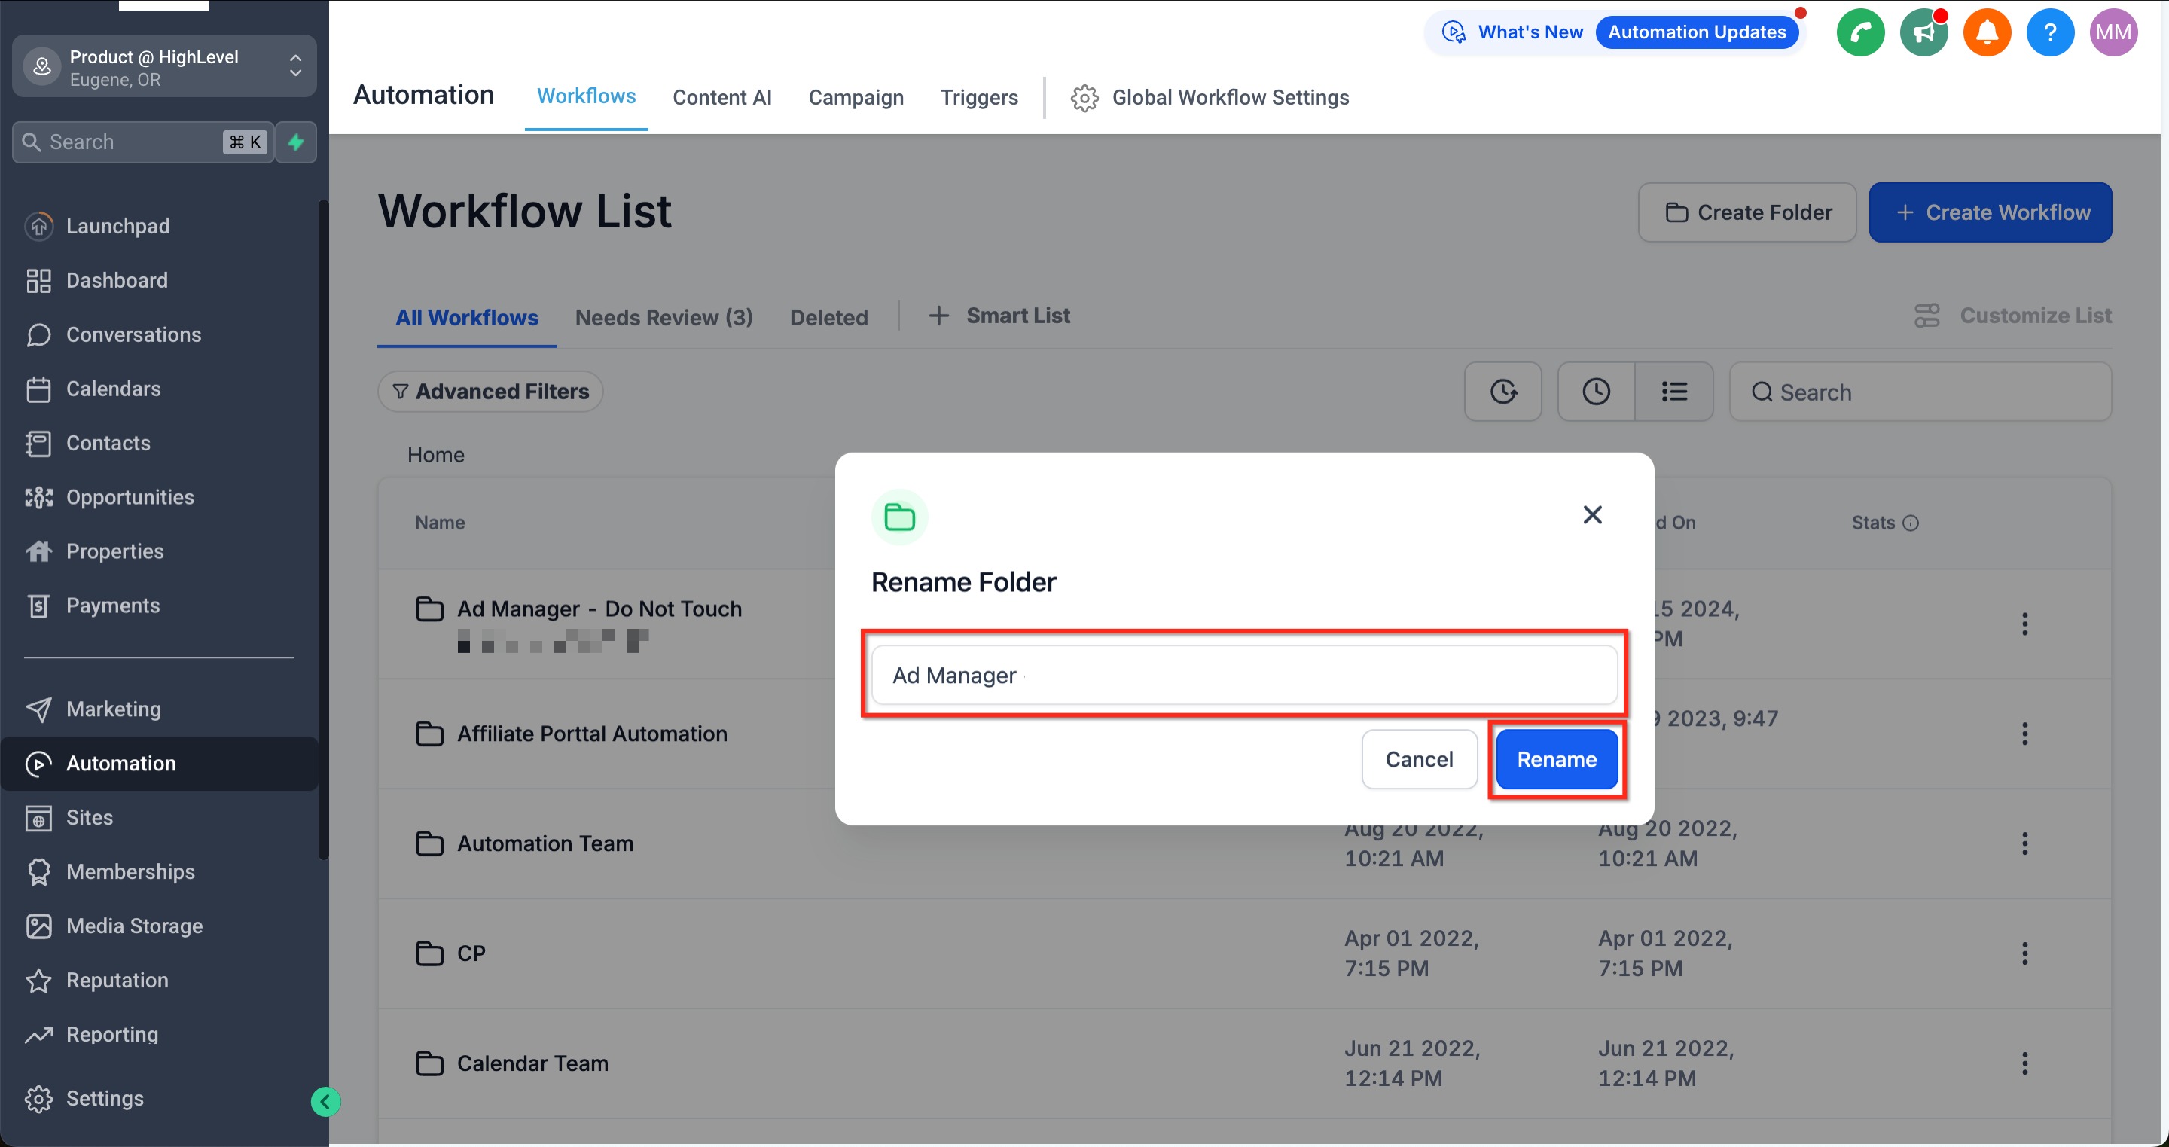Click the lightning bolt quick actions icon
The width and height of the screenshot is (2169, 1147).
pyautogui.click(x=295, y=142)
